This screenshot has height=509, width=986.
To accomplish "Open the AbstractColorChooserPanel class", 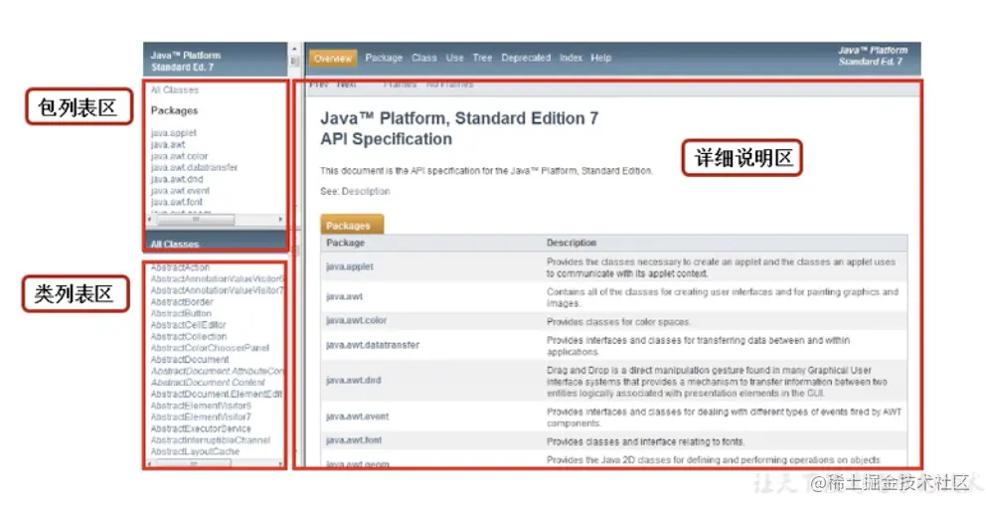I will 210,348.
